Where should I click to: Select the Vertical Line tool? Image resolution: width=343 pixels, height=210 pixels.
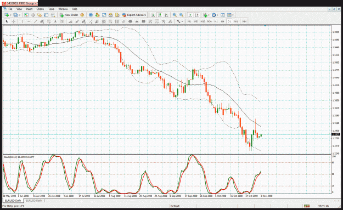pyautogui.click(x=22, y=21)
